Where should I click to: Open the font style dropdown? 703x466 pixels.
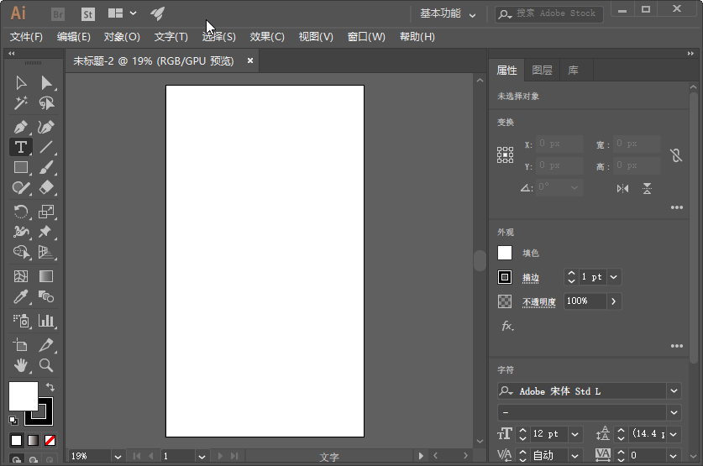[x=674, y=412]
